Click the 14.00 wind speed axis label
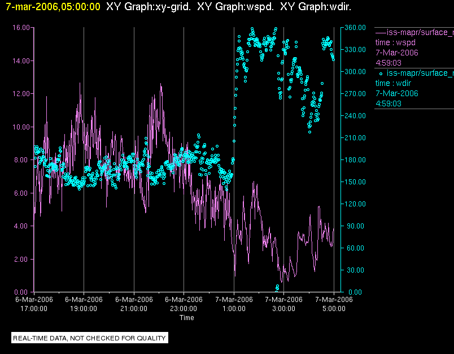The width and height of the screenshot is (454, 354). tap(21, 61)
